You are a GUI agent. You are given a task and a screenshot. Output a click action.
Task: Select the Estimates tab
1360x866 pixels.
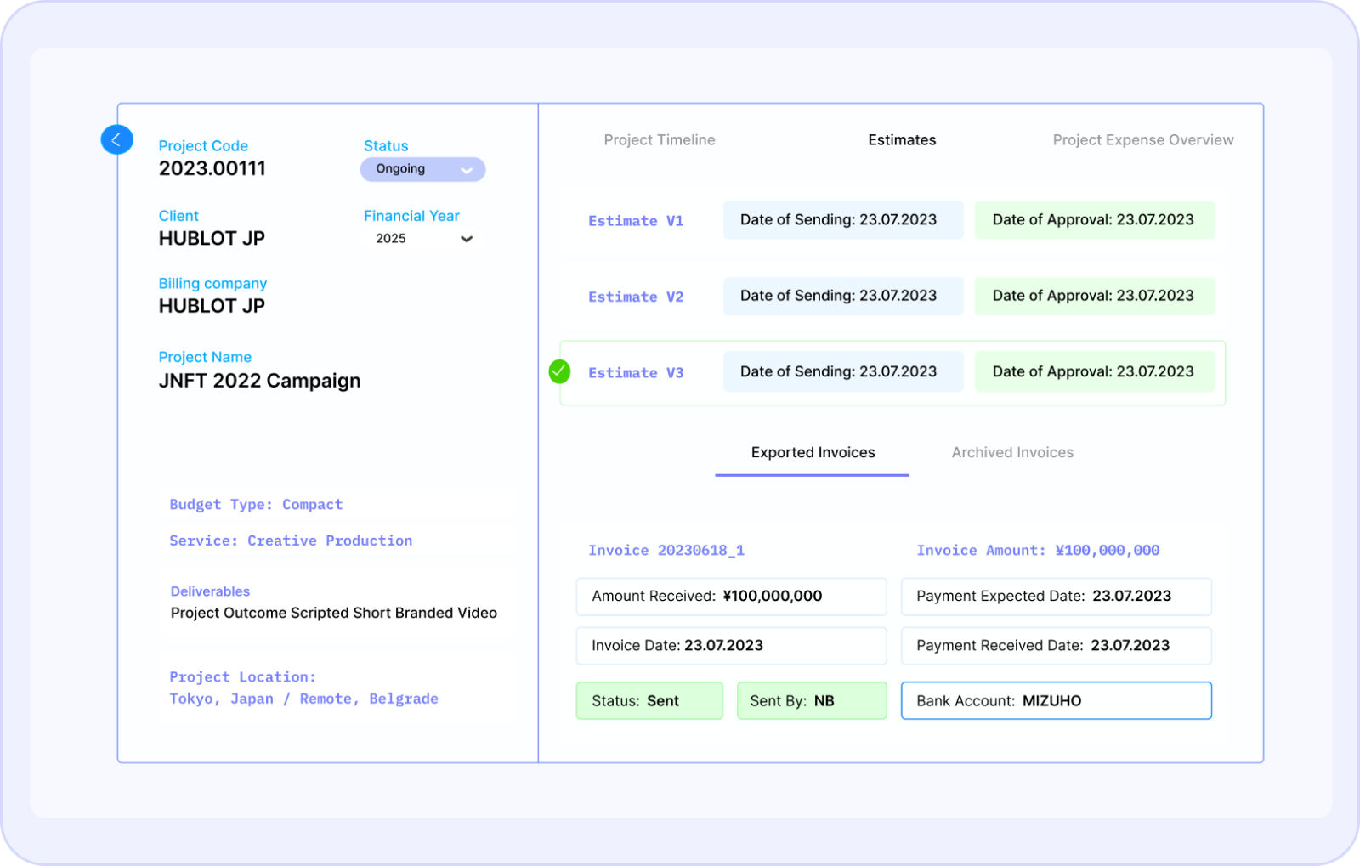tap(902, 140)
